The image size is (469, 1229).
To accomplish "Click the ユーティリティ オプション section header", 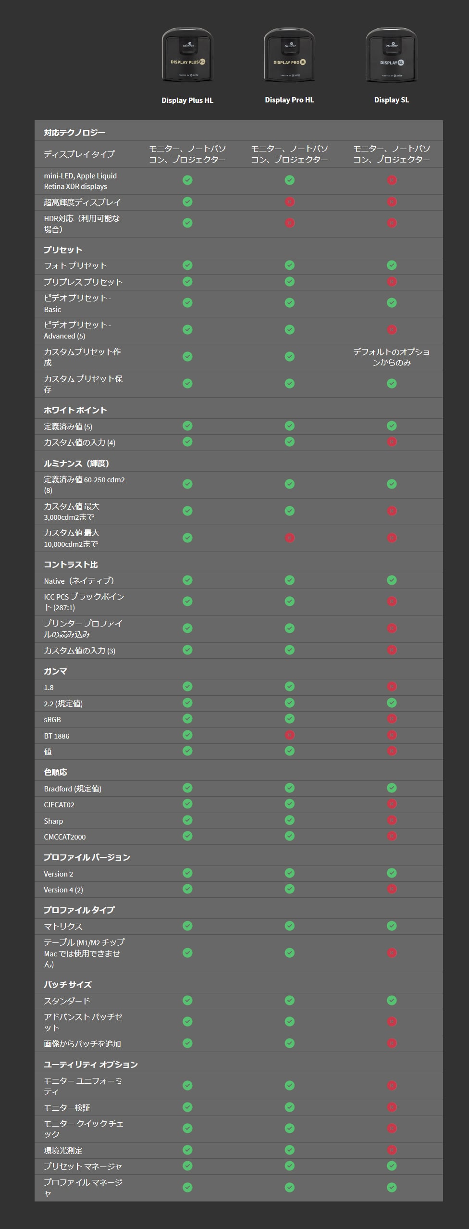I will click(x=91, y=1065).
